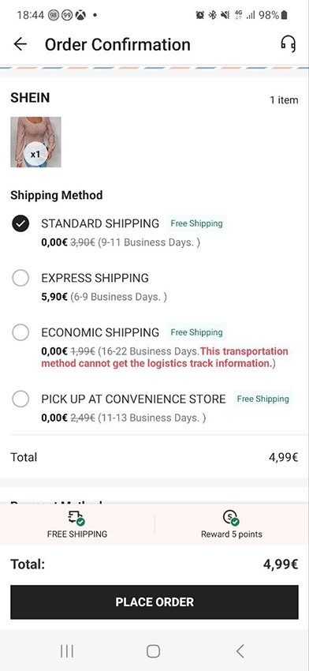Screen dimensions: 309x671
Task: Tap the free shipping truck icon
Action: pyautogui.click(x=77, y=518)
